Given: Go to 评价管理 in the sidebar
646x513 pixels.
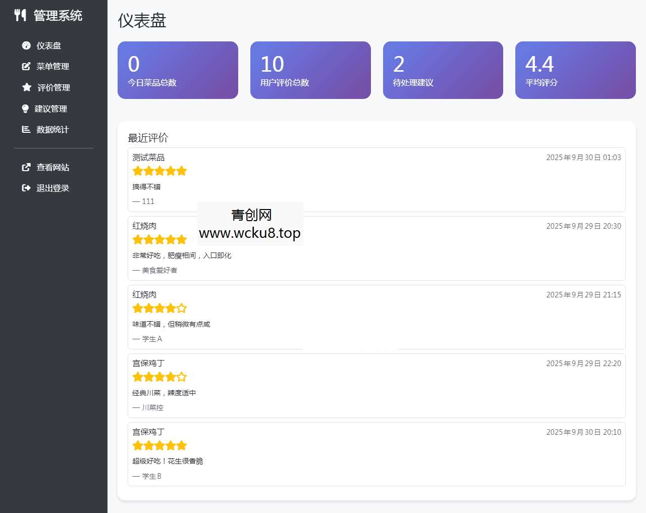Looking at the screenshot, I should pos(53,87).
